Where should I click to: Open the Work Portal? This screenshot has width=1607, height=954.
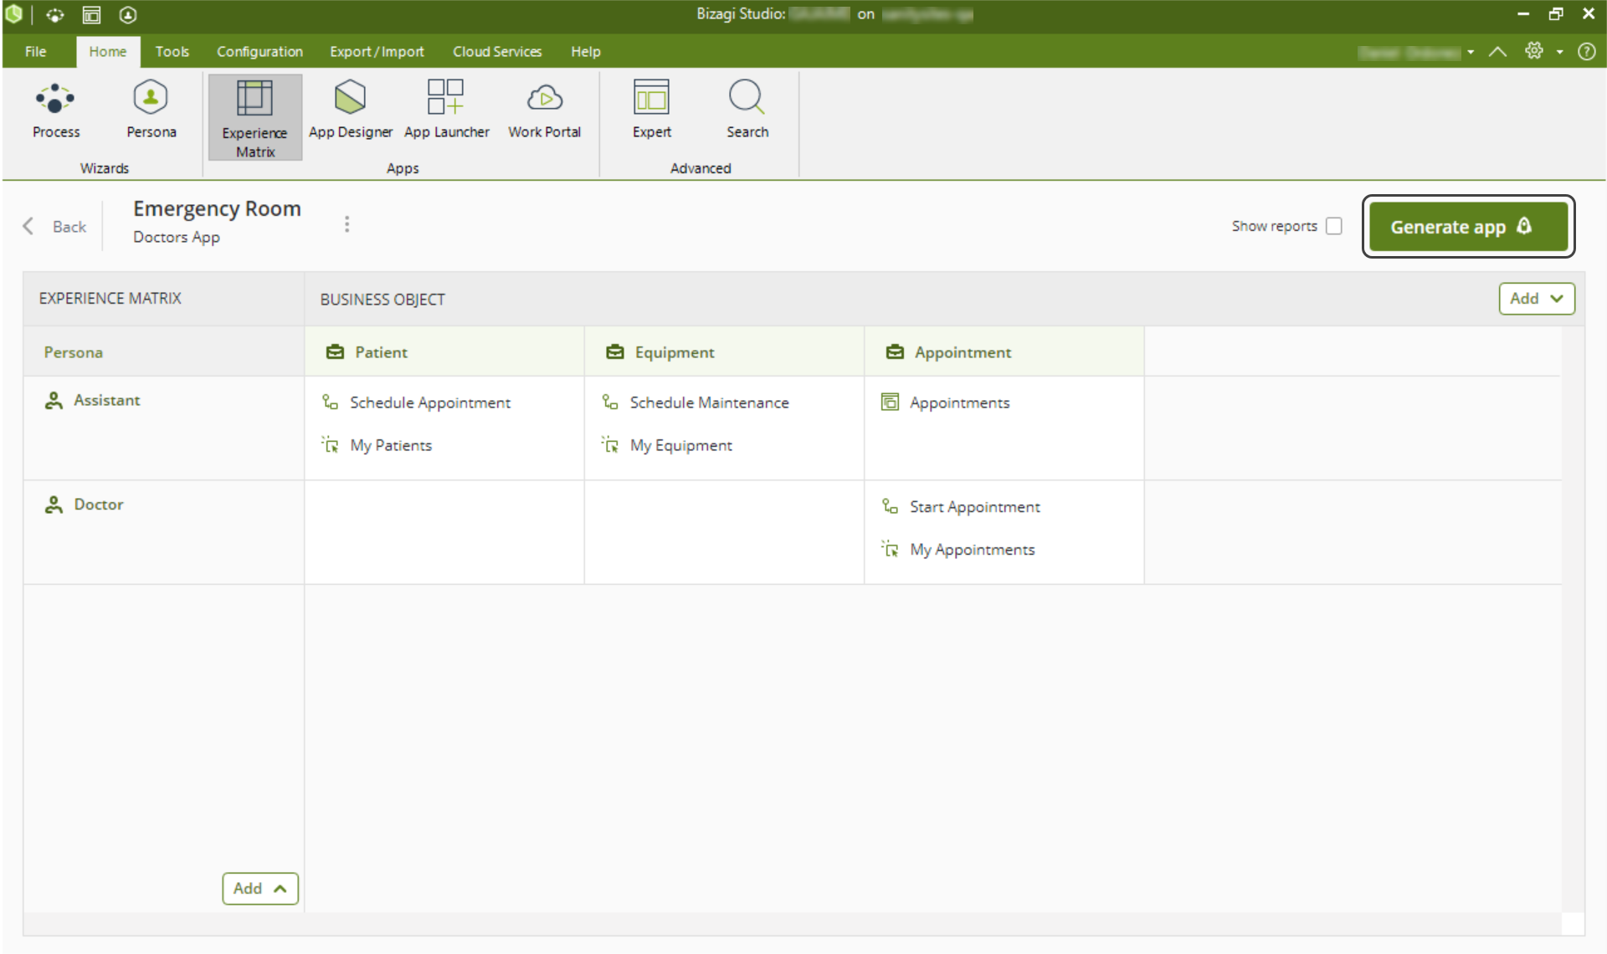(x=544, y=111)
